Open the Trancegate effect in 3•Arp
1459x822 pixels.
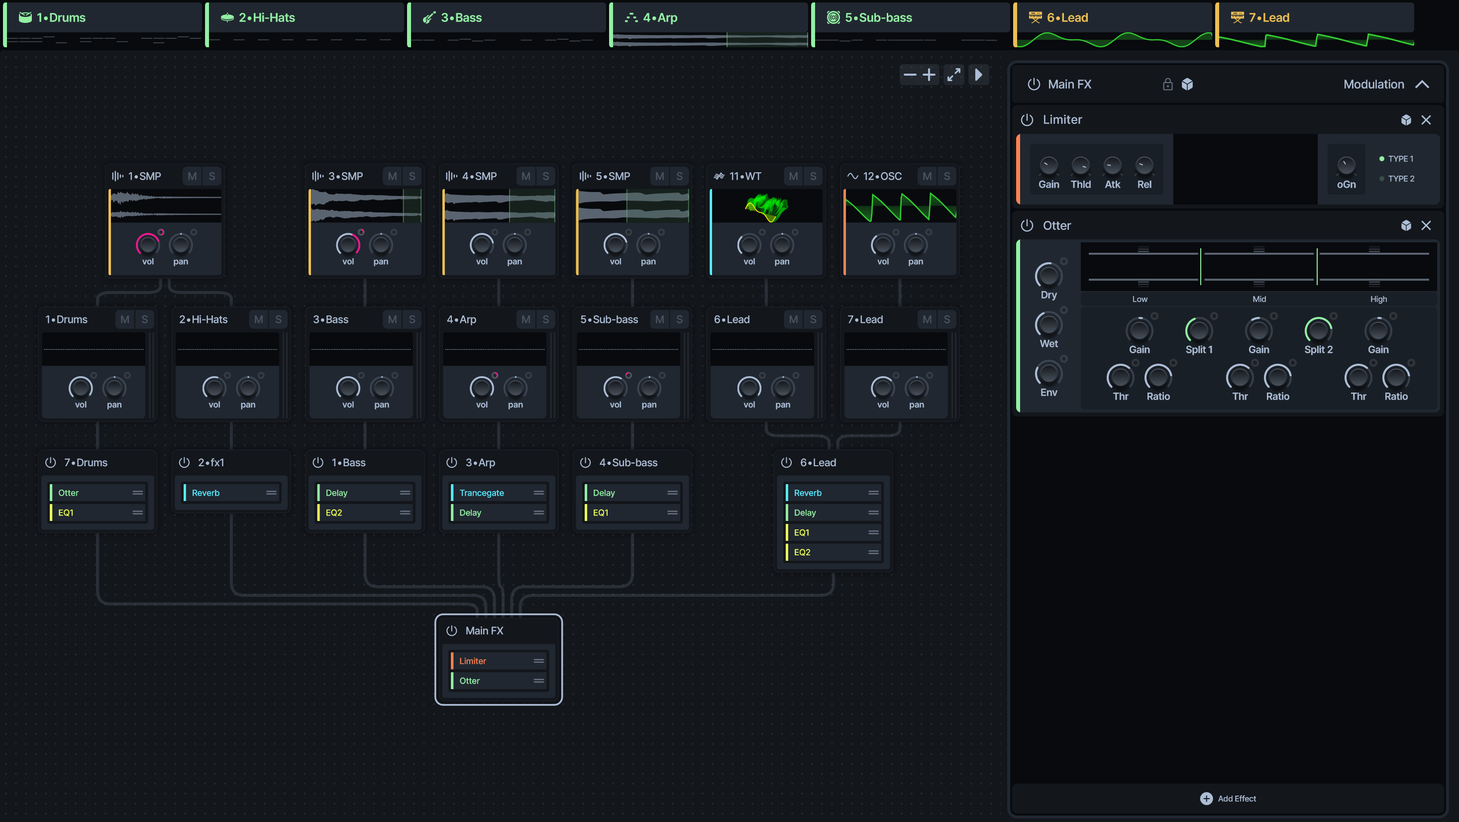click(481, 493)
